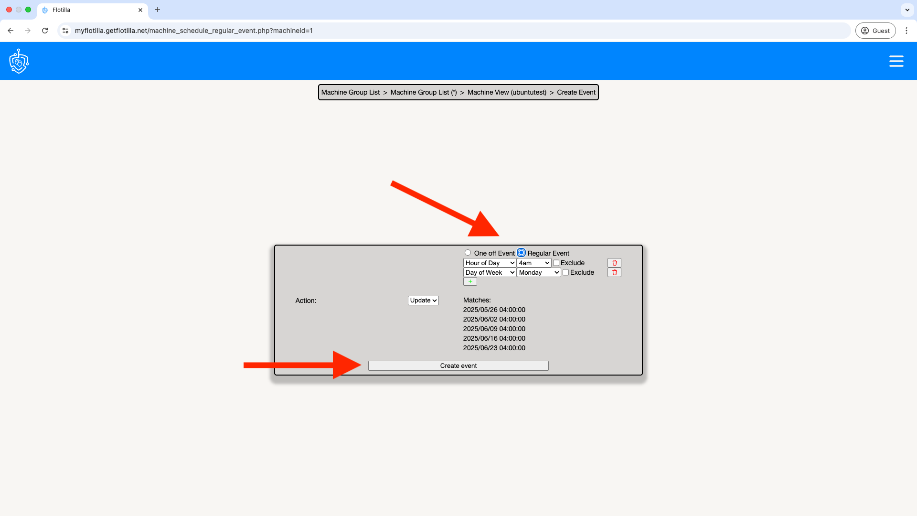
Task: Open the Hour of Day type dropdown
Action: click(x=490, y=263)
